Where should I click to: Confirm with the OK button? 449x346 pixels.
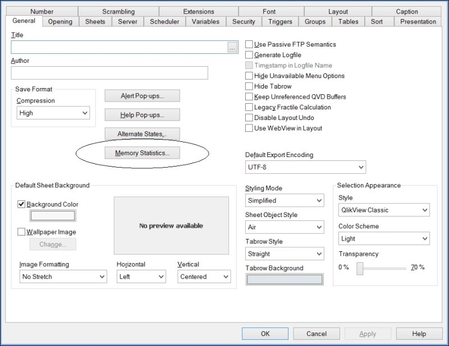click(x=265, y=334)
